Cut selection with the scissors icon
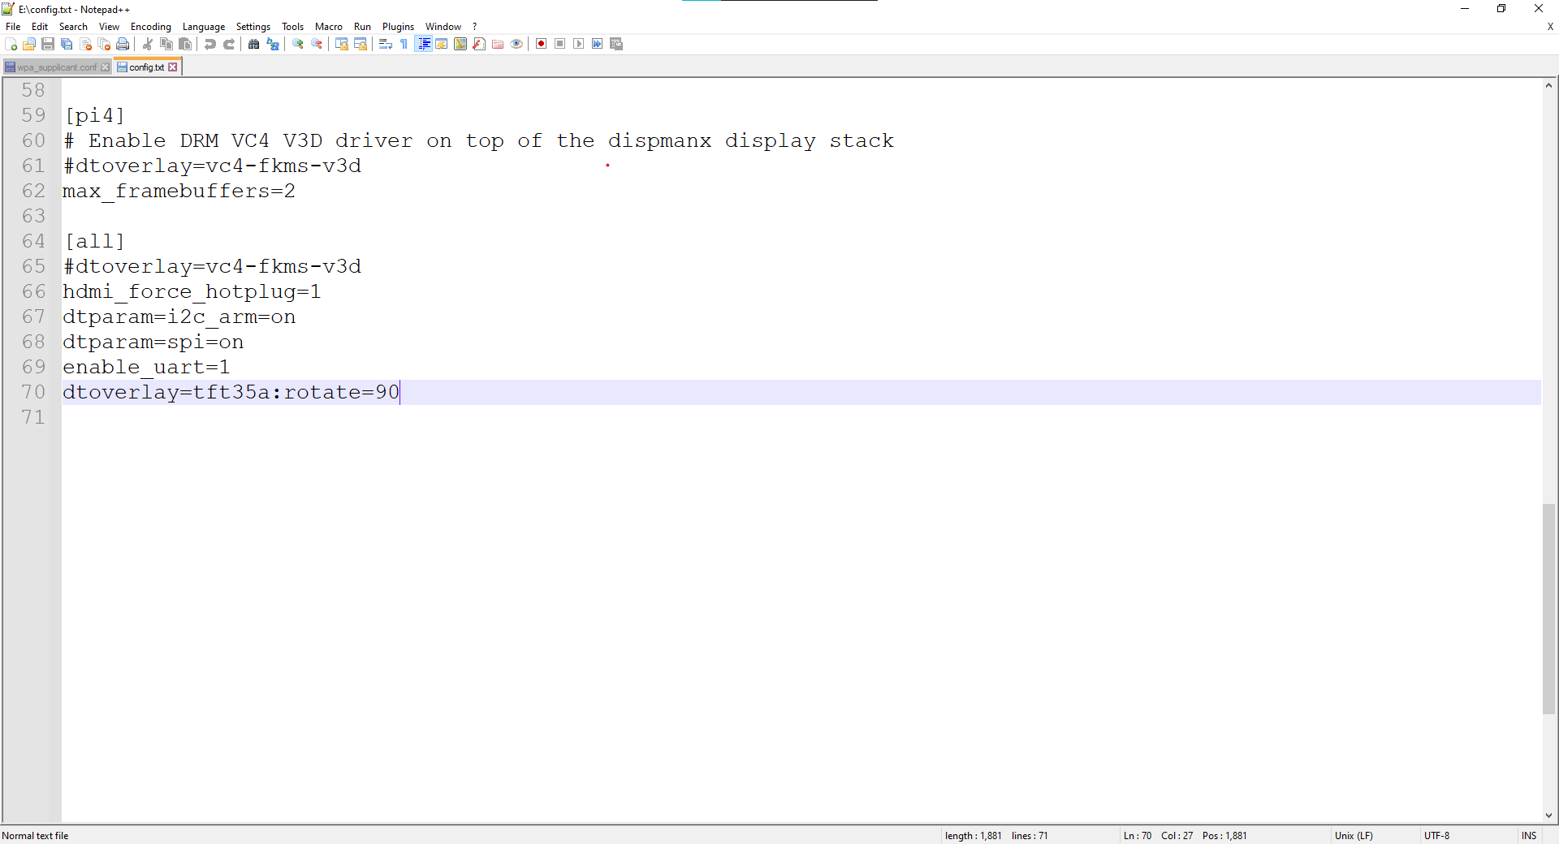This screenshot has height=844, width=1559. pyautogui.click(x=148, y=44)
